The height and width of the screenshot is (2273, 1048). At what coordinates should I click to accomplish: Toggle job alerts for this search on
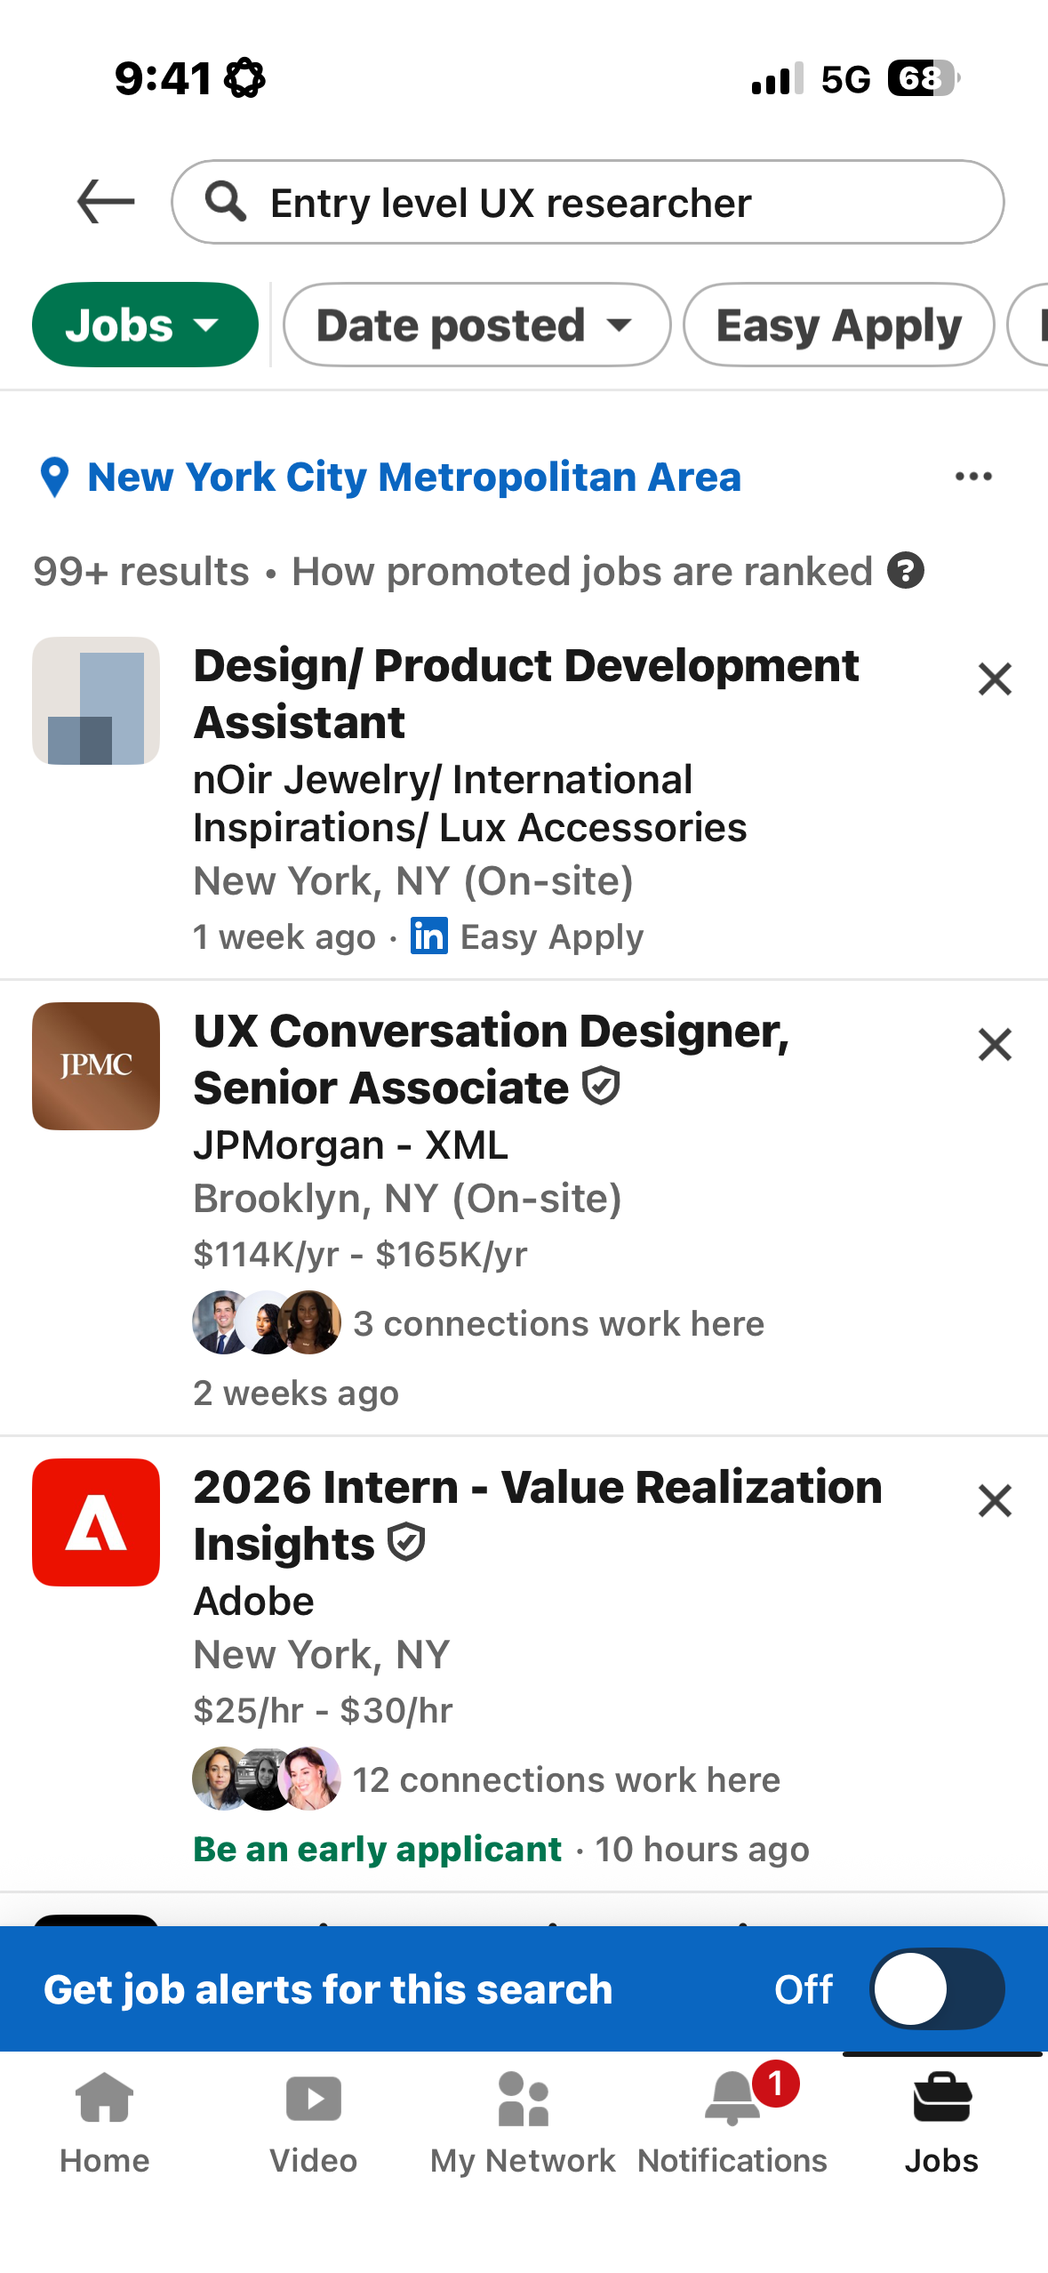[937, 1988]
